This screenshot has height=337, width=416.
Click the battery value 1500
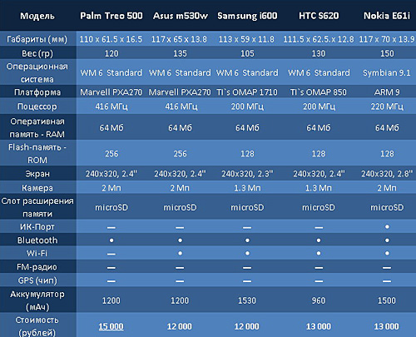[x=387, y=300]
